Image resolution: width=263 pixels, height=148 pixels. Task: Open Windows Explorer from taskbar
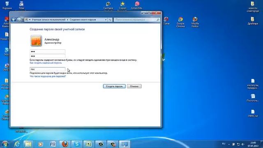(x=28, y=144)
